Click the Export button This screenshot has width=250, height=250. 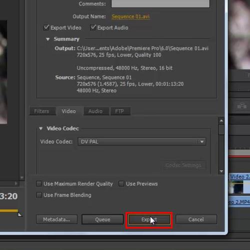click(149, 219)
